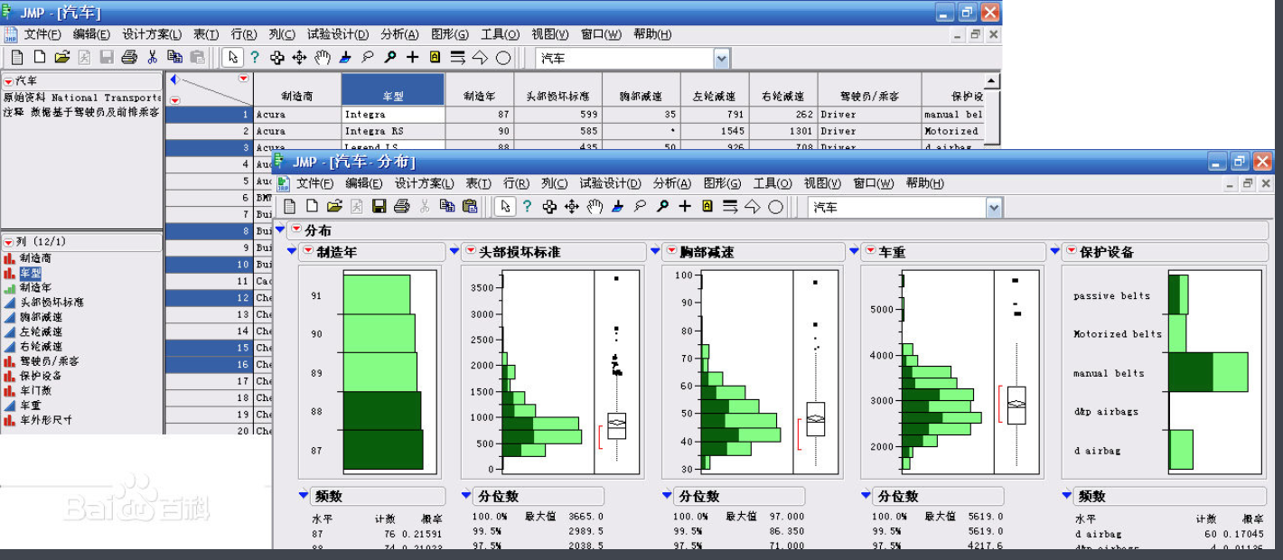Viewport: 1283px width, 560px height.
Task: Select the hand grabber tool
Action: (595, 207)
